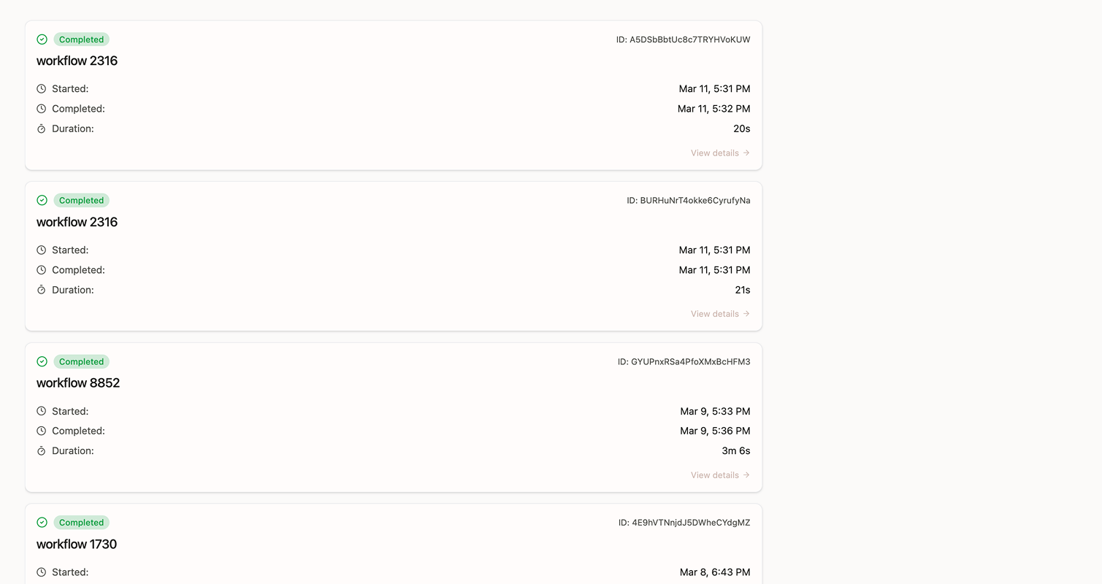The image size is (1102, 584).
Task: Click the Mar 11, 5:31 PM start time
Action: [714, 88]
